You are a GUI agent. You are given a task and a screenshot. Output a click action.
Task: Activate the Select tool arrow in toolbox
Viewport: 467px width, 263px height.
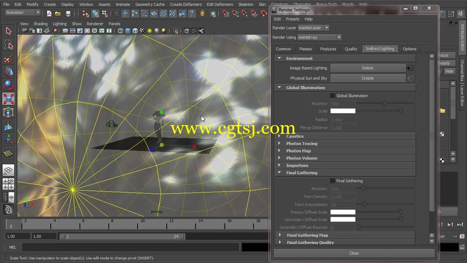[x=8, y=31]
